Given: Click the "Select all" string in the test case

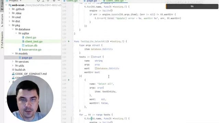Looking at the screenshot, I should (105, 84).
